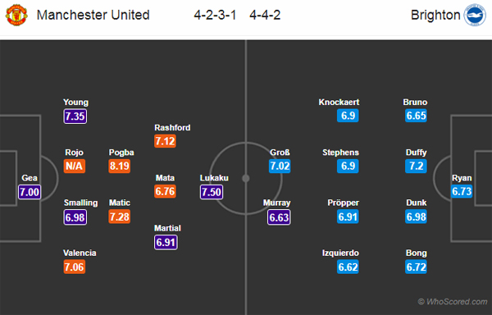Screen dimensions: 492x315
Task: Select Pogba's 8.19 rating badge
Action: [120, 166]
